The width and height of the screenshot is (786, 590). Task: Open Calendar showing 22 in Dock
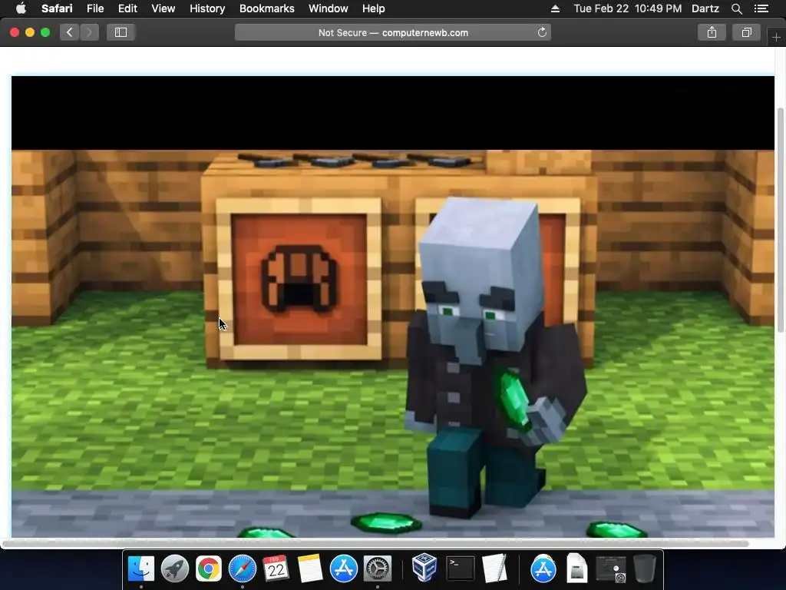pos(276,568)
